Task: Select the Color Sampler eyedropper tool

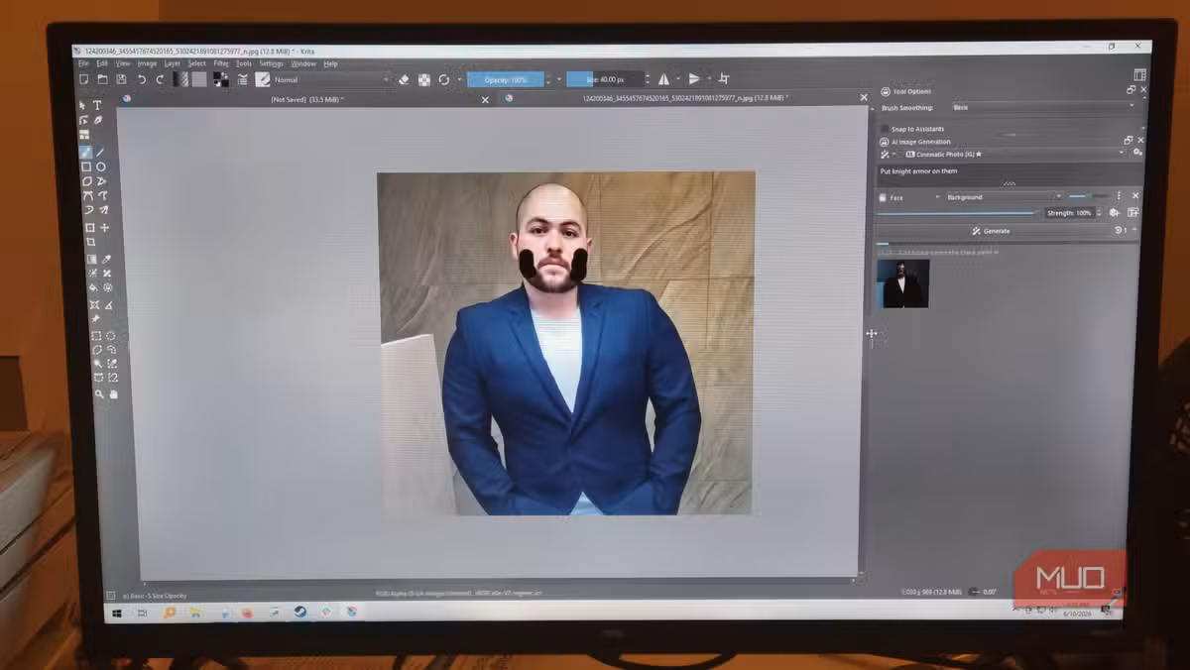Action: (x=106, y=259)
